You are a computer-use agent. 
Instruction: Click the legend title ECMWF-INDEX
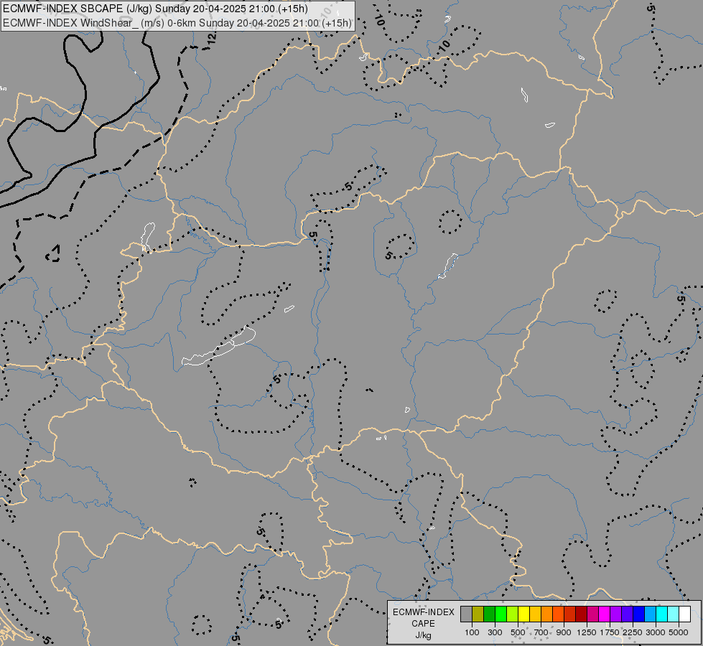pos(423,612)
